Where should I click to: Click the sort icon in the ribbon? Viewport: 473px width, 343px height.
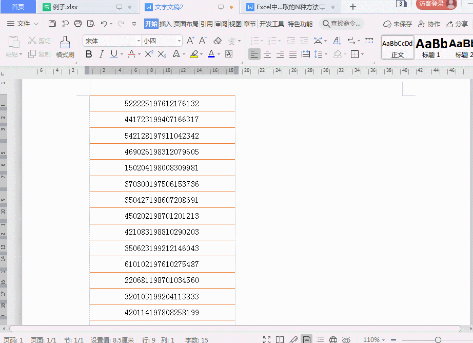tap(337, 41)
